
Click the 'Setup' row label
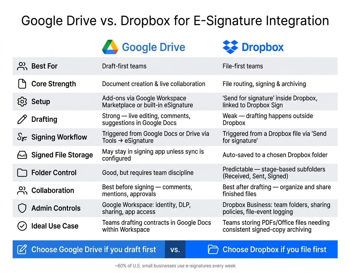pyautogui.click(x=41, y=102)
